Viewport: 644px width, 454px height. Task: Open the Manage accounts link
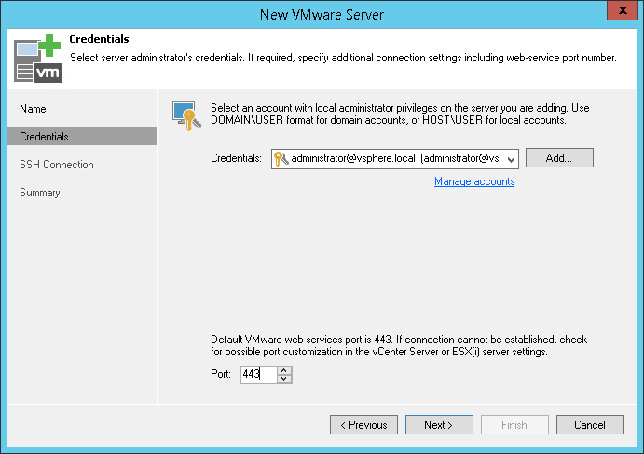point(474,181)
